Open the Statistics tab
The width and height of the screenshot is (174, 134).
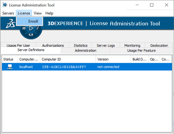pos(80,45)
